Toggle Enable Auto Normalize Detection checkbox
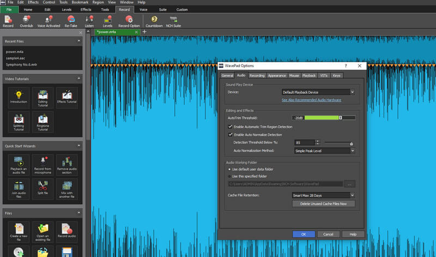This screenshot has width=436, height=257. tap(230, 134)
